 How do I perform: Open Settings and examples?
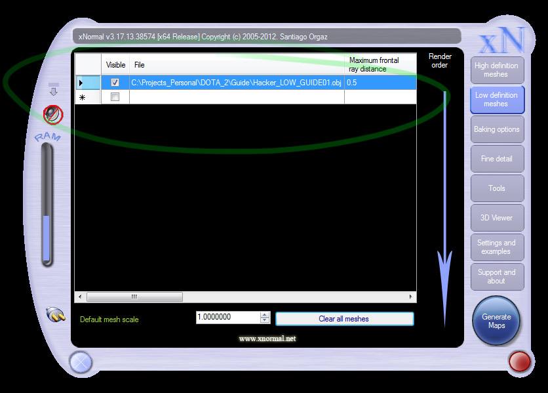(x=497, y=247)
